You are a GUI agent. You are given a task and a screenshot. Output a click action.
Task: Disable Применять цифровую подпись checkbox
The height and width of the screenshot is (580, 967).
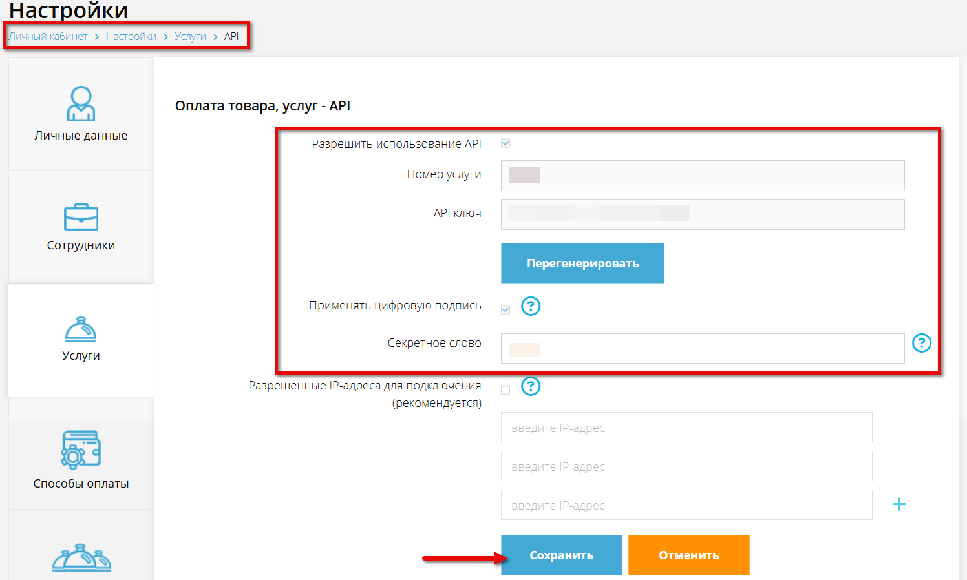(505, 310)
